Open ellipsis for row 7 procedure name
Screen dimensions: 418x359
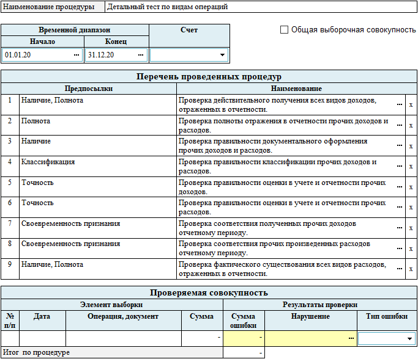400,228
